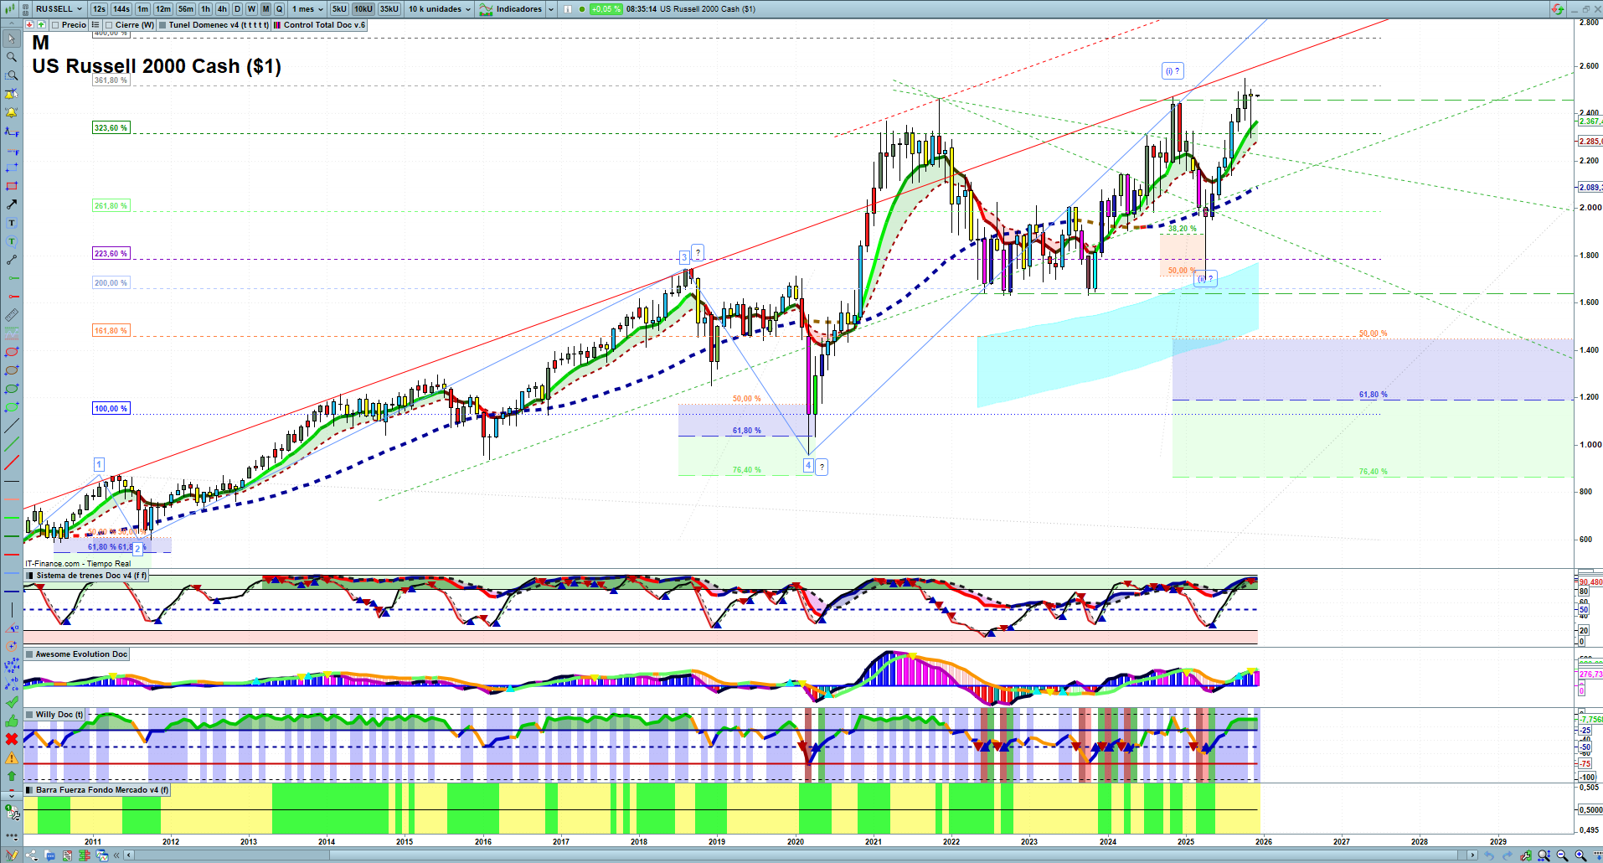This screenshot has height=863, width=1603.
Task: Toggle the Precio checkbox
Action: click(55, 25)
